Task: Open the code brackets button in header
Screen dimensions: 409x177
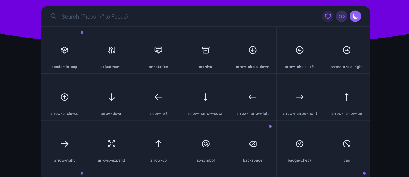Action: [342, 16]
